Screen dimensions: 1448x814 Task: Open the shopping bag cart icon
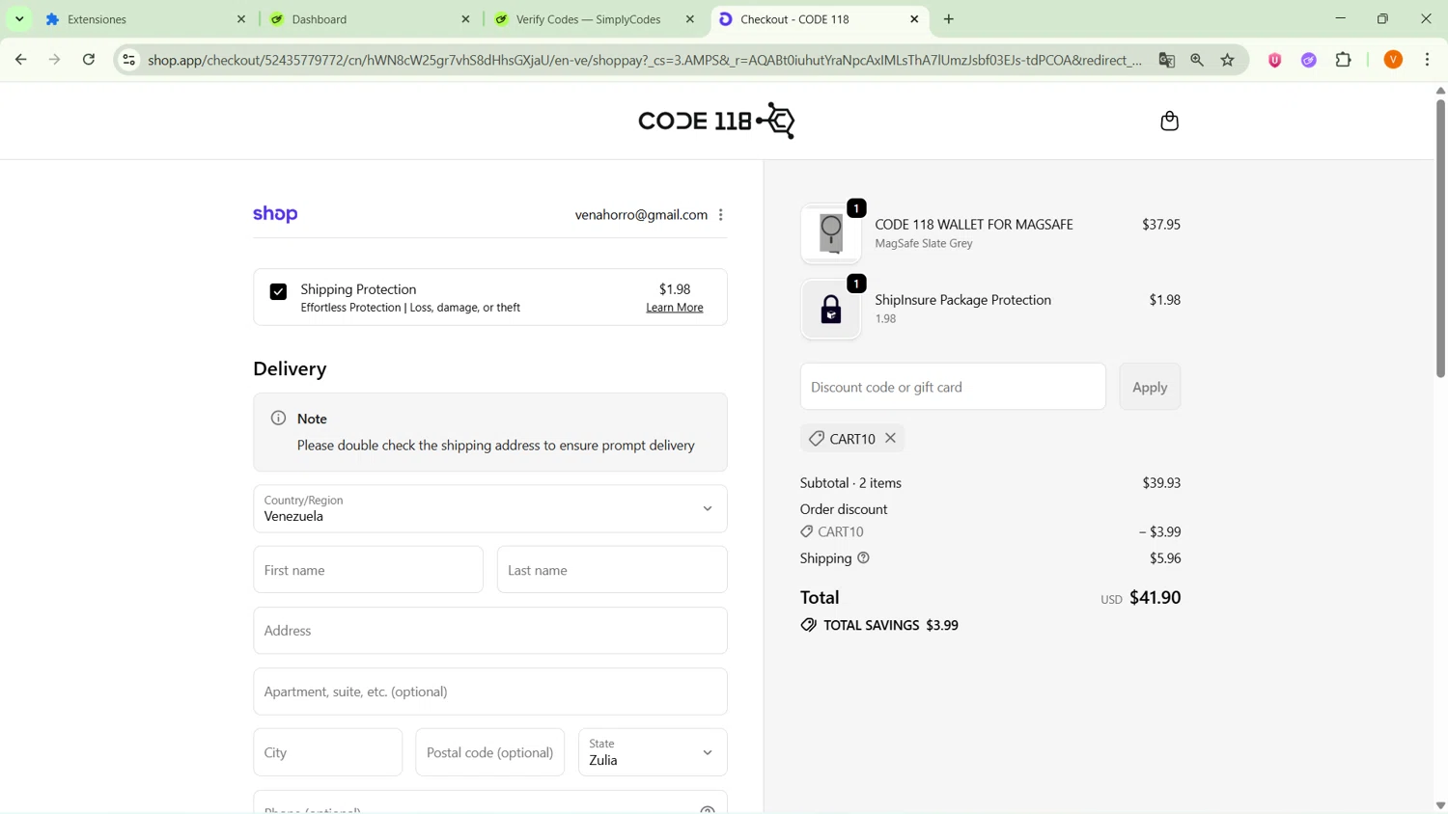pos(1169,121)
